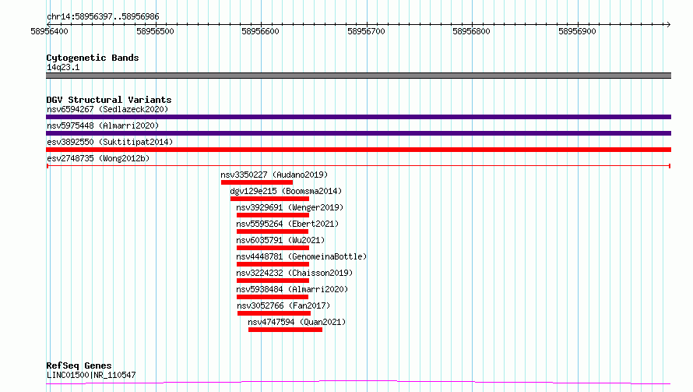
Task: Click the esv2748735 (Wong2012b) variant label
Action: click(x=98, y=158)
